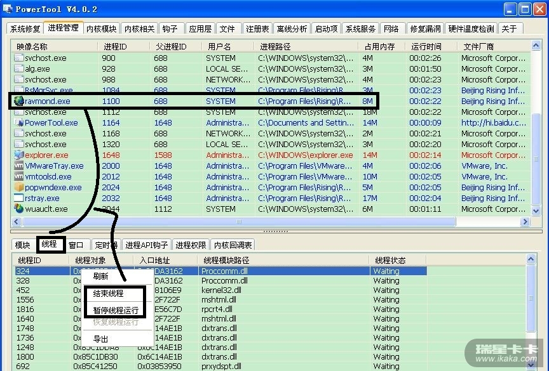
Task: Sort by the 线程状态 column header
Action: [x=398, y=260]
